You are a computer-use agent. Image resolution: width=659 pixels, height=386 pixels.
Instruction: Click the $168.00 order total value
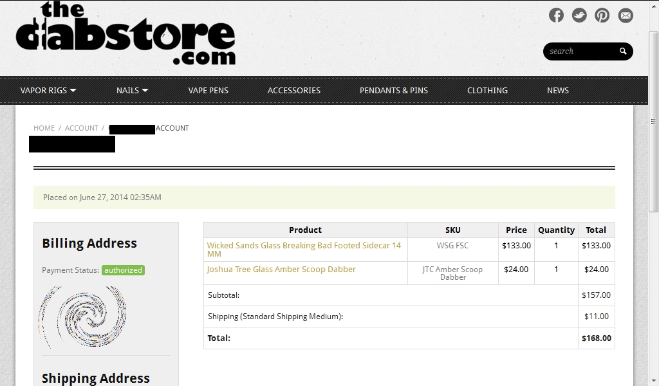(x=597, y=338)
